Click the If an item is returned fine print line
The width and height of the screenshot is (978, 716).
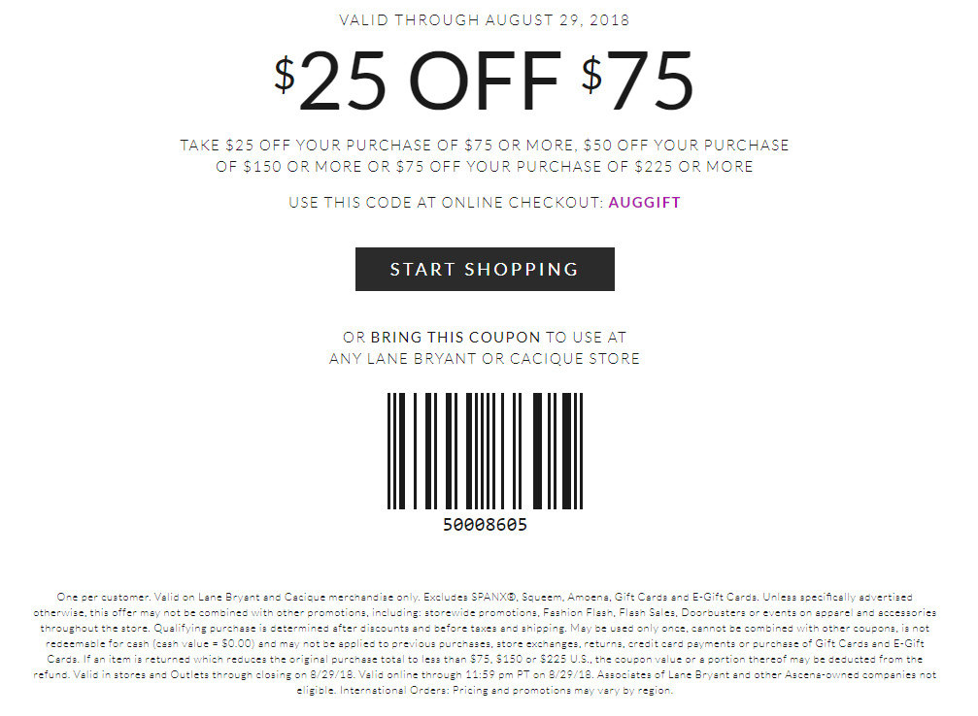[485, 659]
